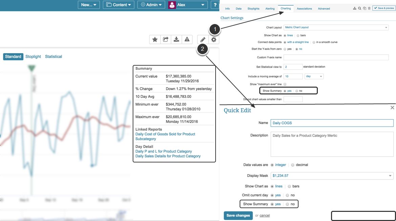This screenshot has width=396, height=221.
Task: Click the download icon
Action: point(176,39)
